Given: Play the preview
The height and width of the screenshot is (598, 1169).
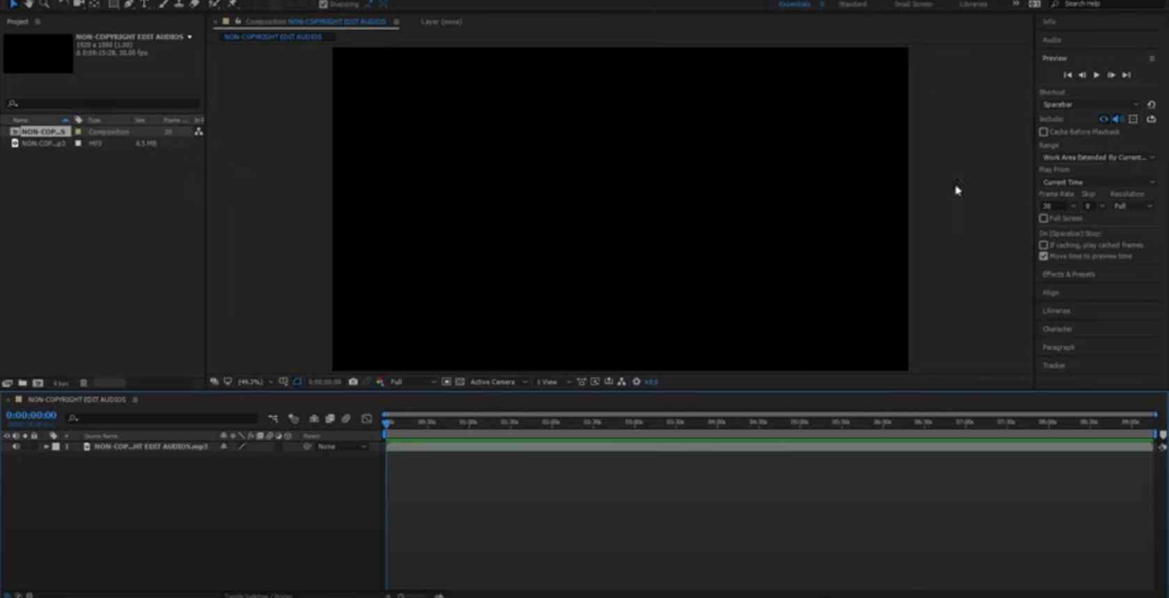Looking at the screenshot, I should (x=1097, y=75).
